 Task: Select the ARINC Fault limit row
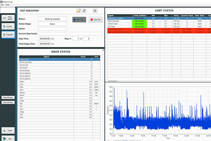click(159, 24)
